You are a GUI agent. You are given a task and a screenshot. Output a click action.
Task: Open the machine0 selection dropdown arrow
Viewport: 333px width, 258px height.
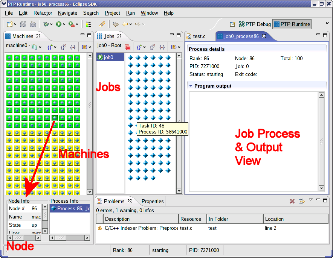[40, 47]
